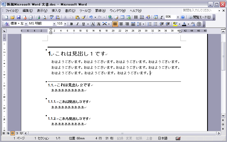Open the MS 明朝 font dropdown
Screen dimensions: 227x142
pyautogui.click(x=54, y=24)
